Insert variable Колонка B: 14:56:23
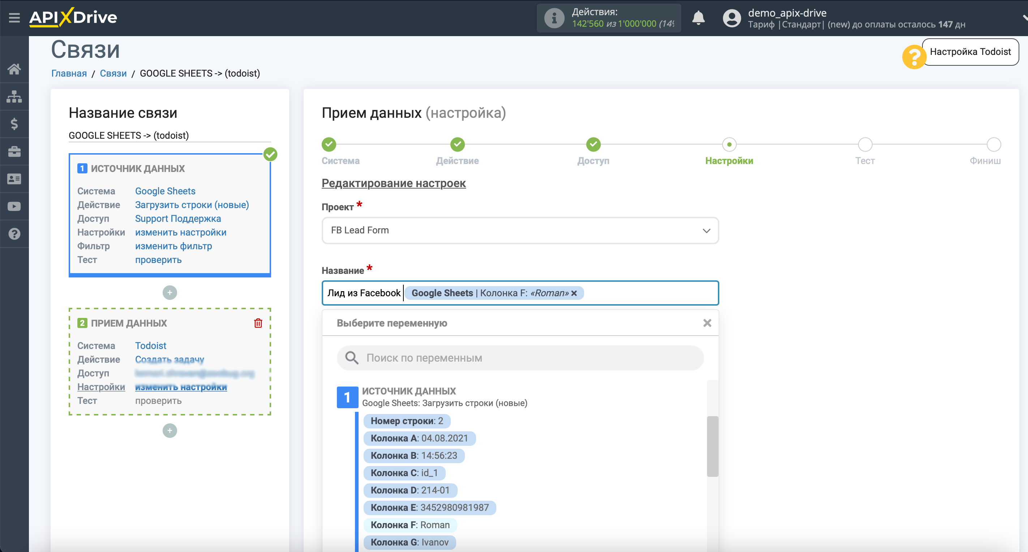The image size is (1028, 552). [x=414, y=456]
